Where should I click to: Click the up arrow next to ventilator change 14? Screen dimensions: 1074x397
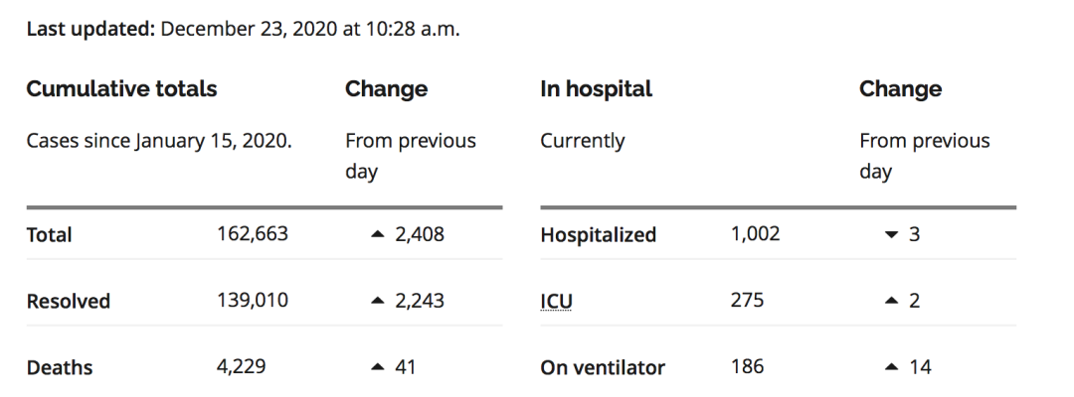pos(891,367)
